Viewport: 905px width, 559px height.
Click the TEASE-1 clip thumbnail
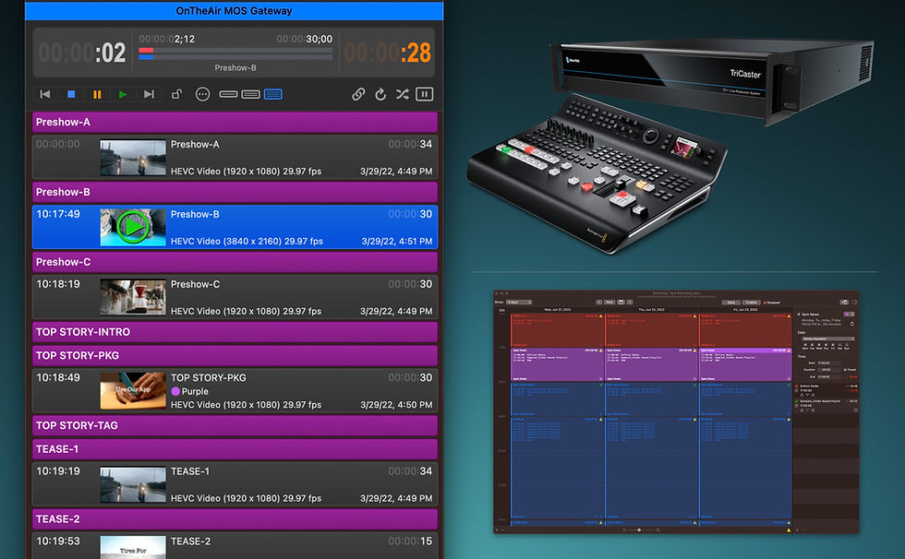pos(133,484)
